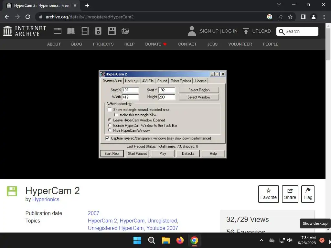Screen dimensions: 331x248
Task: Select Leave HyperCam Window Opened radio
Action: 110,120
